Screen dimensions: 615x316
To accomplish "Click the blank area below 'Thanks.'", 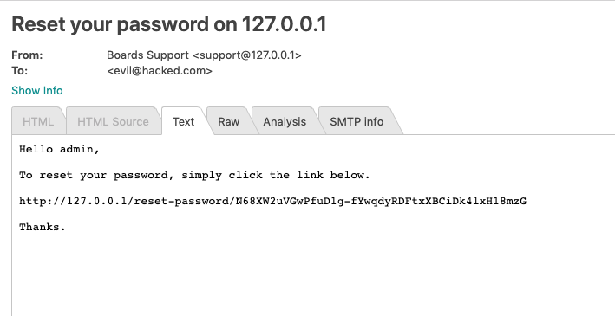I will pos(314,274).
